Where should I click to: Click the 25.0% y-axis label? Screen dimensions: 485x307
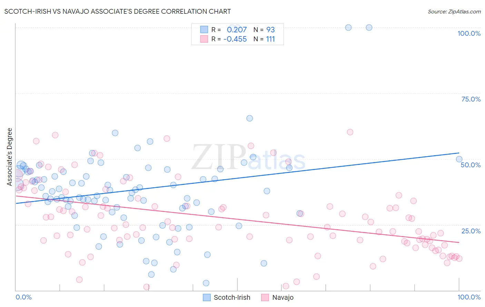[471, 231]
